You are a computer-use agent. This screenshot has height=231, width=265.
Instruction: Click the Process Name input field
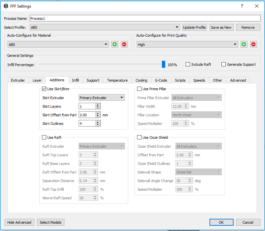[x=145, y=18]
